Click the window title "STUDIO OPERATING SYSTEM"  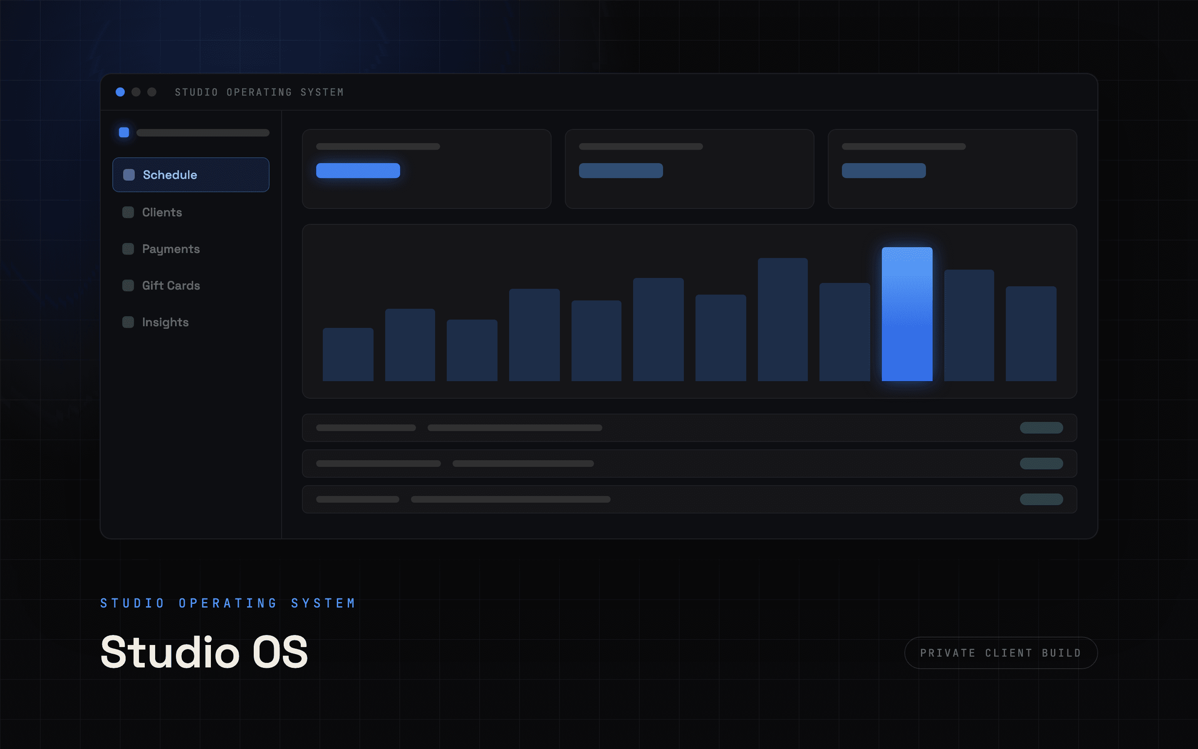click(260, 92)
